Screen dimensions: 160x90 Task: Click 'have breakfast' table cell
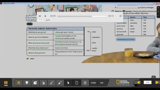coord(121,23)
